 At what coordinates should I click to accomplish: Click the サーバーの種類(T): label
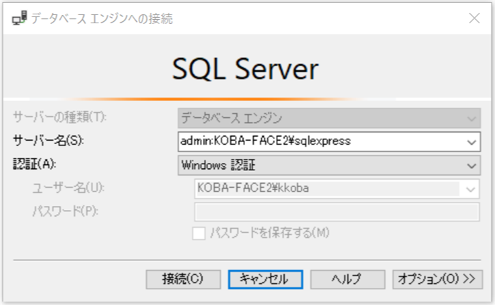[x=59, y=117]
